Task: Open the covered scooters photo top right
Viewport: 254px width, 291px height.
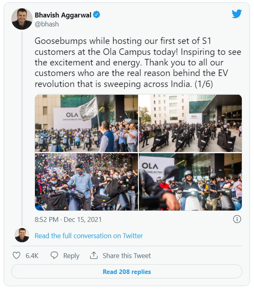Action: click(190, 123)
